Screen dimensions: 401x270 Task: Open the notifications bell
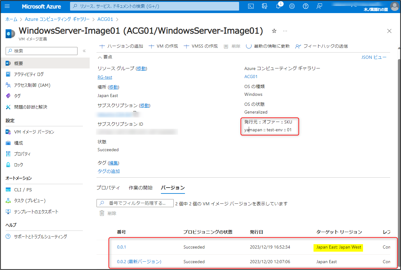[278, 6]
